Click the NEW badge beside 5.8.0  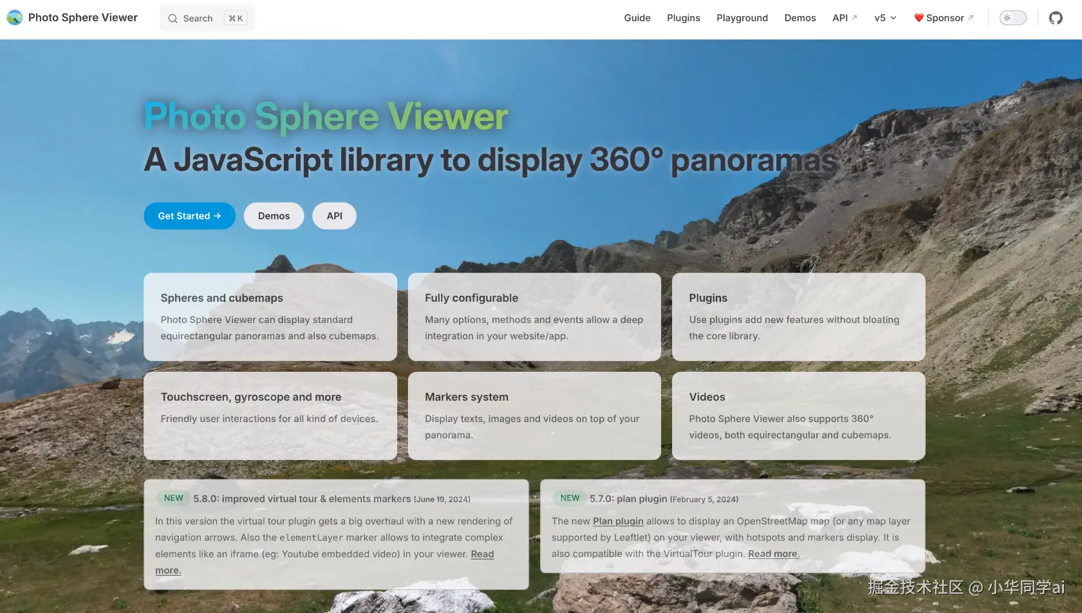[x=174, y=498]
